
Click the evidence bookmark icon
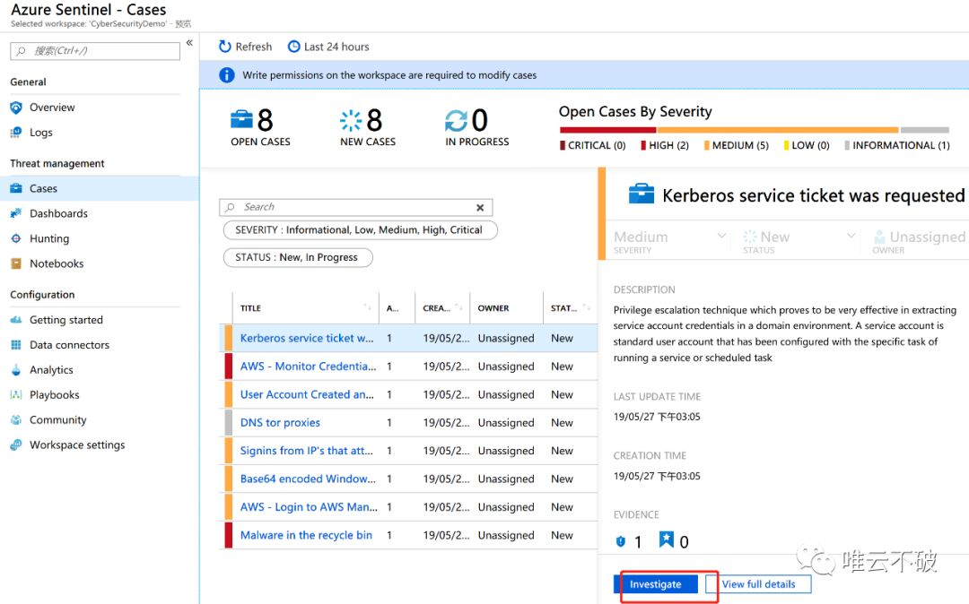[666, 539]
